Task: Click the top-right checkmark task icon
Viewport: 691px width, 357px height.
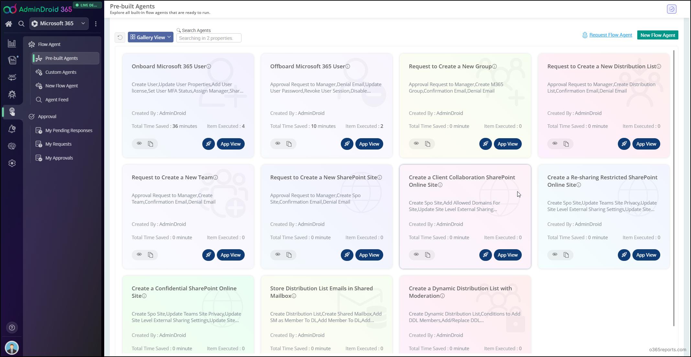Action: (x=672, y=9)
